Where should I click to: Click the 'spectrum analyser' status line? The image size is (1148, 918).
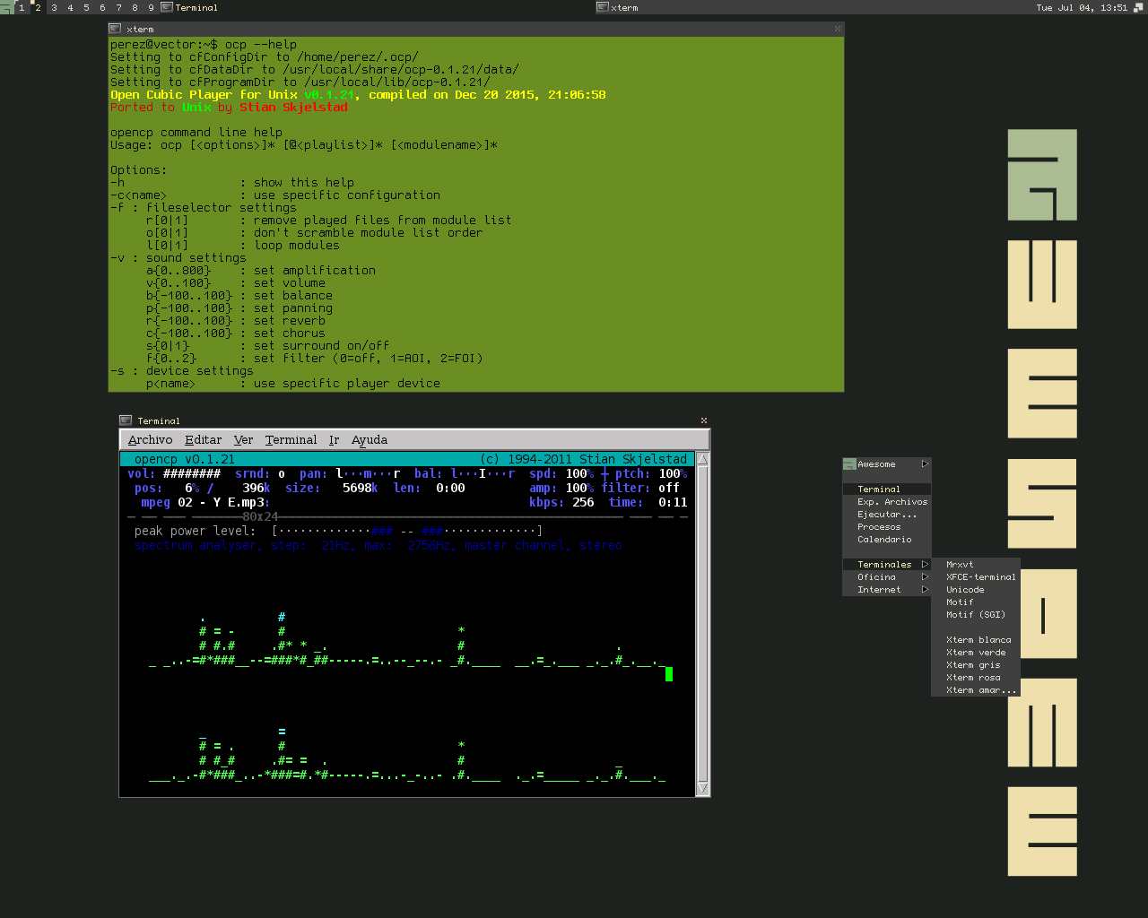(x=378, y=545)
